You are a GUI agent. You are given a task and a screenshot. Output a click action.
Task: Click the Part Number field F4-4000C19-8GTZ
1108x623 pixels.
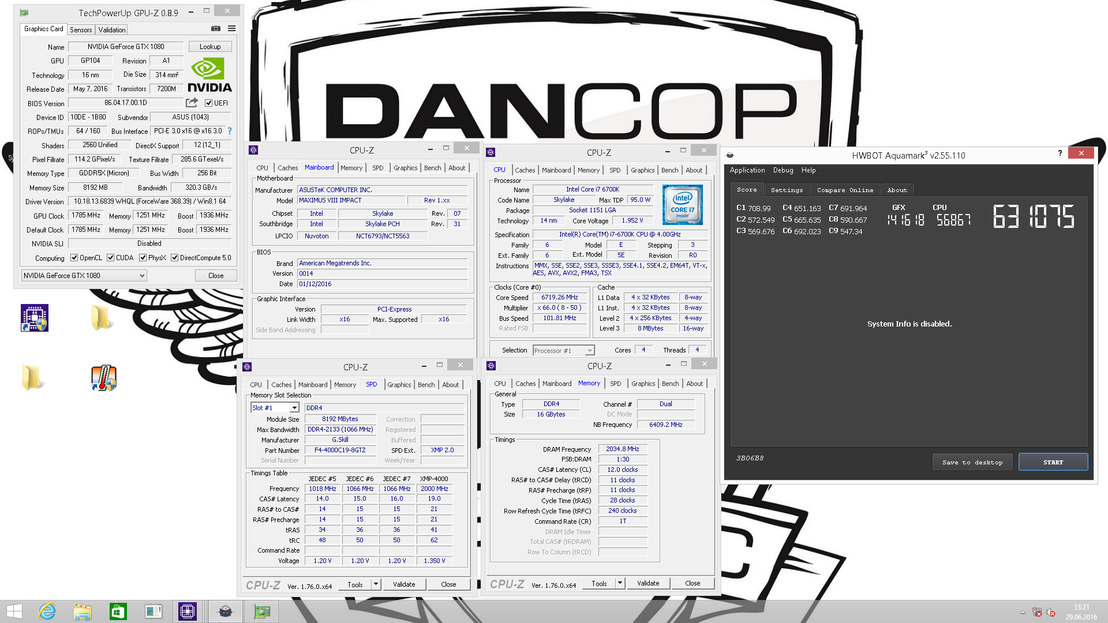[x=340, y=450]
